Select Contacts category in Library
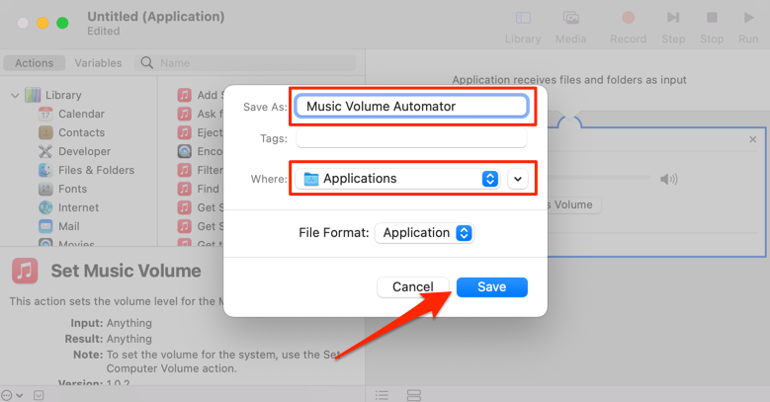 81,132
